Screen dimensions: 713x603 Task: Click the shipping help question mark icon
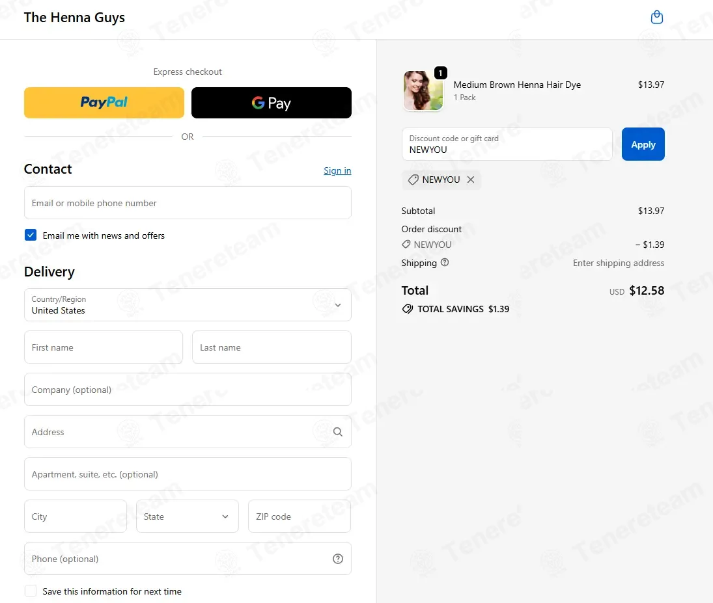pyautogui.click(x=445, y=262)
